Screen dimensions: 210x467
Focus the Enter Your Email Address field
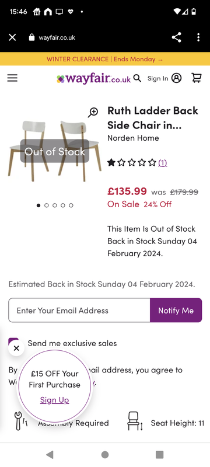[x=79, y=311]
